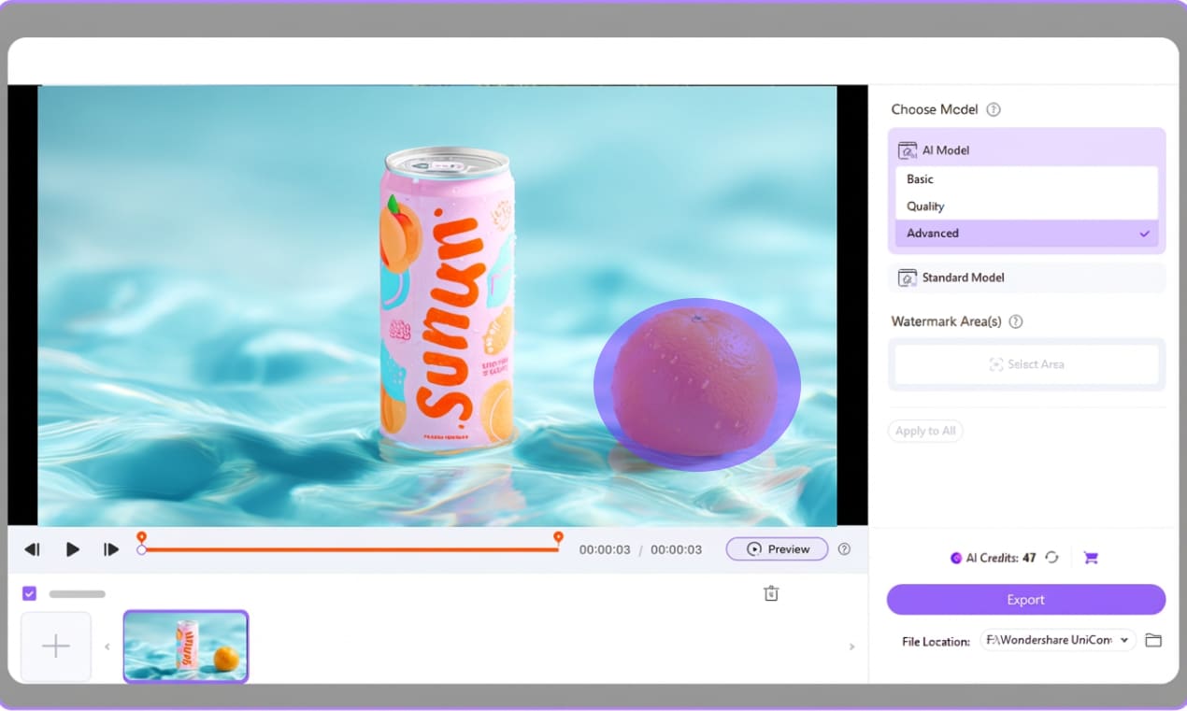Click the current time 00:00:03 readout
Image resolution: width=1187 pixels, height=711 pixels.
point(605,549)
